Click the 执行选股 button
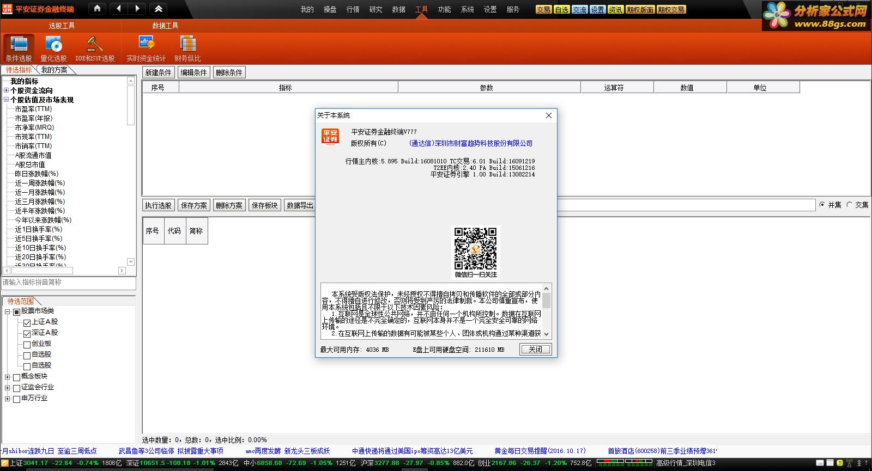Image resolution: width=872 pixels, height=471 pixels. coord(158,205)
